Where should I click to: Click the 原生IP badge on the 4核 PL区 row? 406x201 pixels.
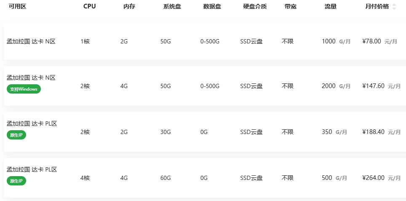coord(16,181)
